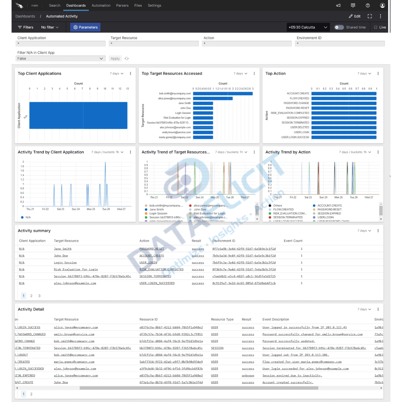Open the feedback message icon
This screenshot has height=402, width=402.
coord(353,5)
